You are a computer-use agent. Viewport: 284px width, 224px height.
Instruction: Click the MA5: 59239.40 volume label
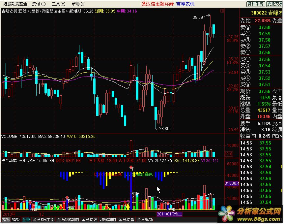51,136
